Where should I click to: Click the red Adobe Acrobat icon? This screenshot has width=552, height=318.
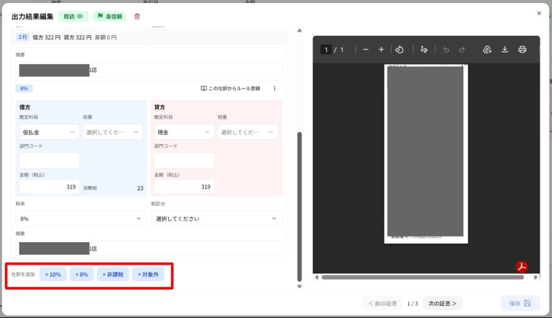pyautogui.click(x=522, y=266)
